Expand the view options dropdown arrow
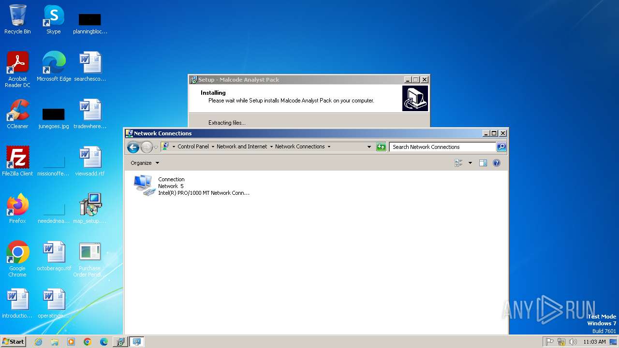 coord(470,163)
